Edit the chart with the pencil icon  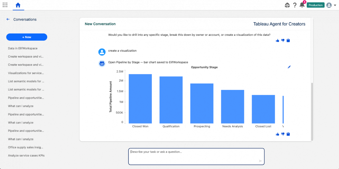[x=289, y=67]
